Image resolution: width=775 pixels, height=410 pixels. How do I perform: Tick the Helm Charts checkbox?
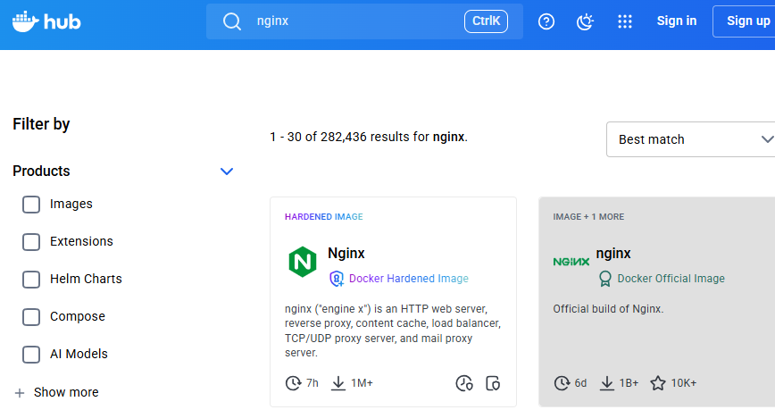[31, 280]
